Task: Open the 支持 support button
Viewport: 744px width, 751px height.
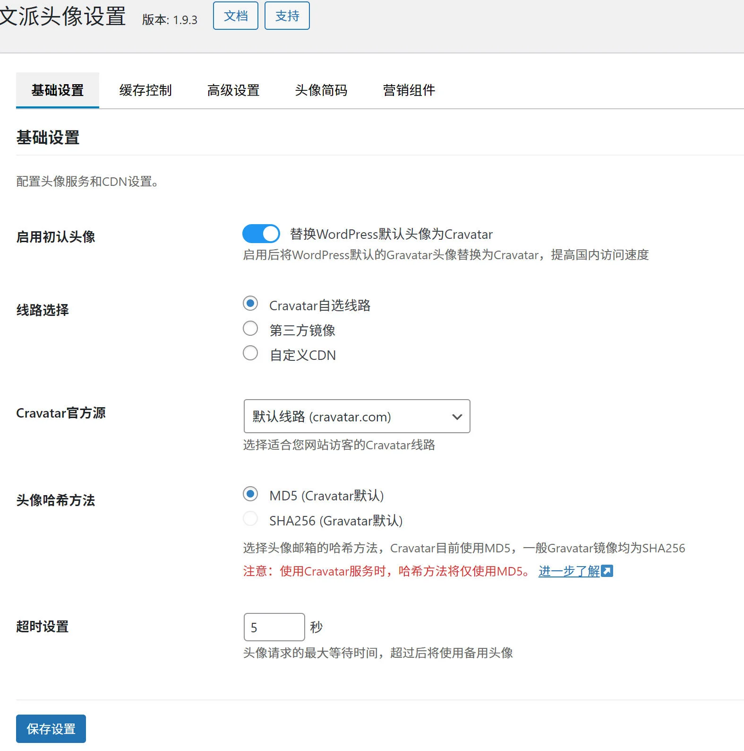Action: coord(287,16)
